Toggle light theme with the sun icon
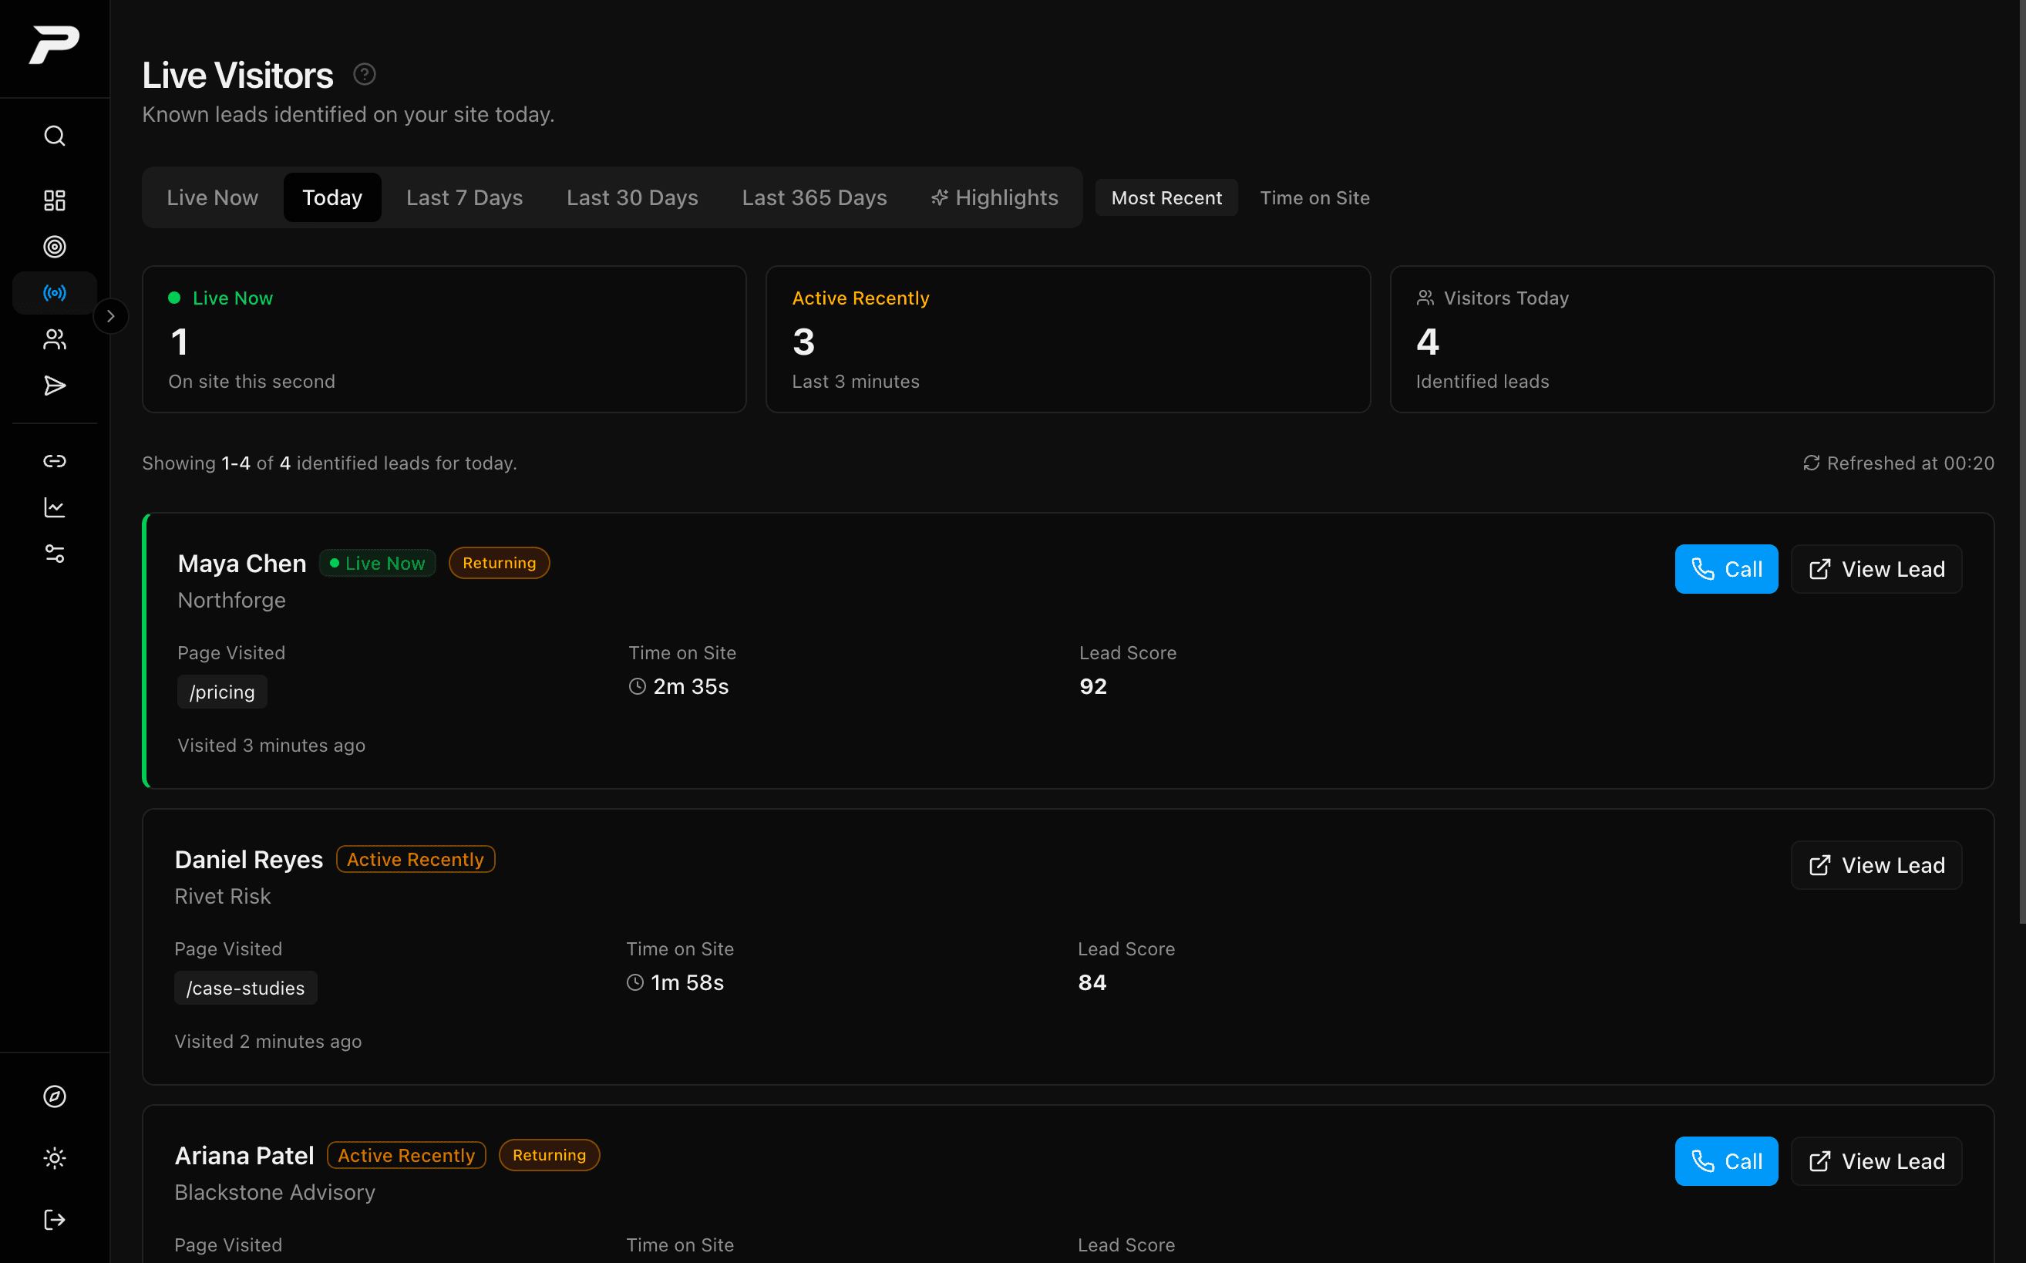Screen dimensions: 2026x1263 pyautogui.click(x=54, y=1158)
